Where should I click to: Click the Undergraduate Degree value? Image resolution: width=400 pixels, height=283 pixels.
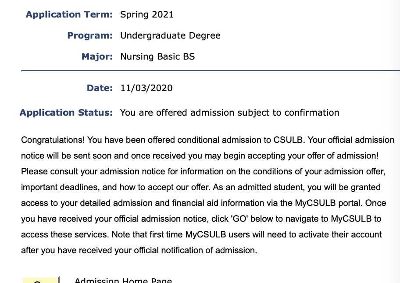[x=171, y=35]
